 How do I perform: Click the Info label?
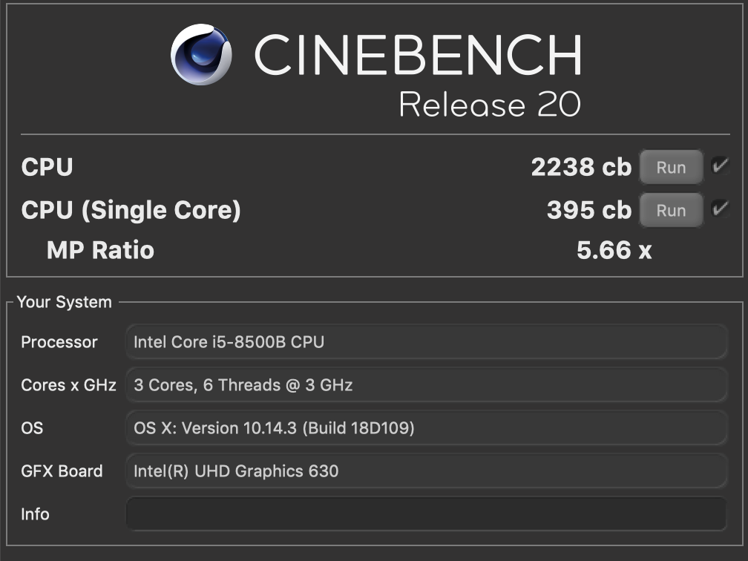point(35,514)
